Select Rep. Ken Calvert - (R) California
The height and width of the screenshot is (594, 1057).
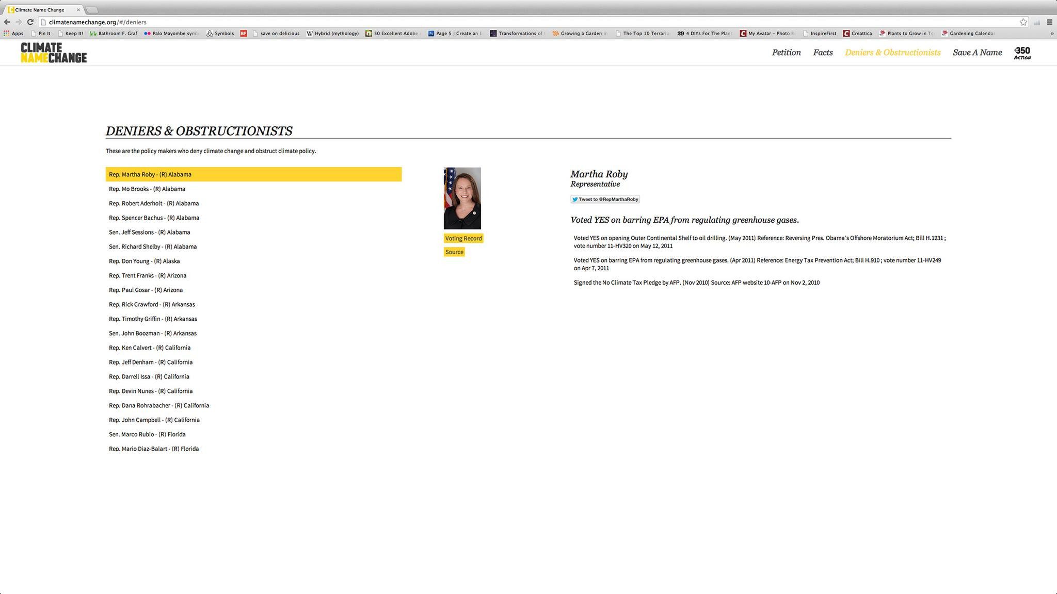253,348
